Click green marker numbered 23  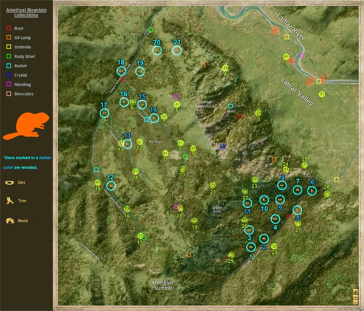(x=254, y=180)
